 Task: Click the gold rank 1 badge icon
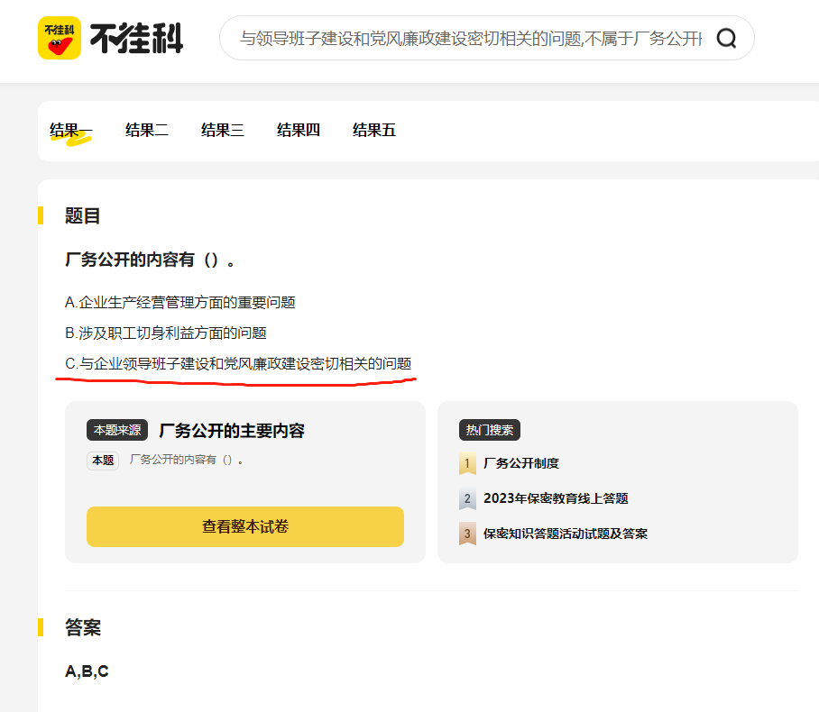[x=467, y=464]
